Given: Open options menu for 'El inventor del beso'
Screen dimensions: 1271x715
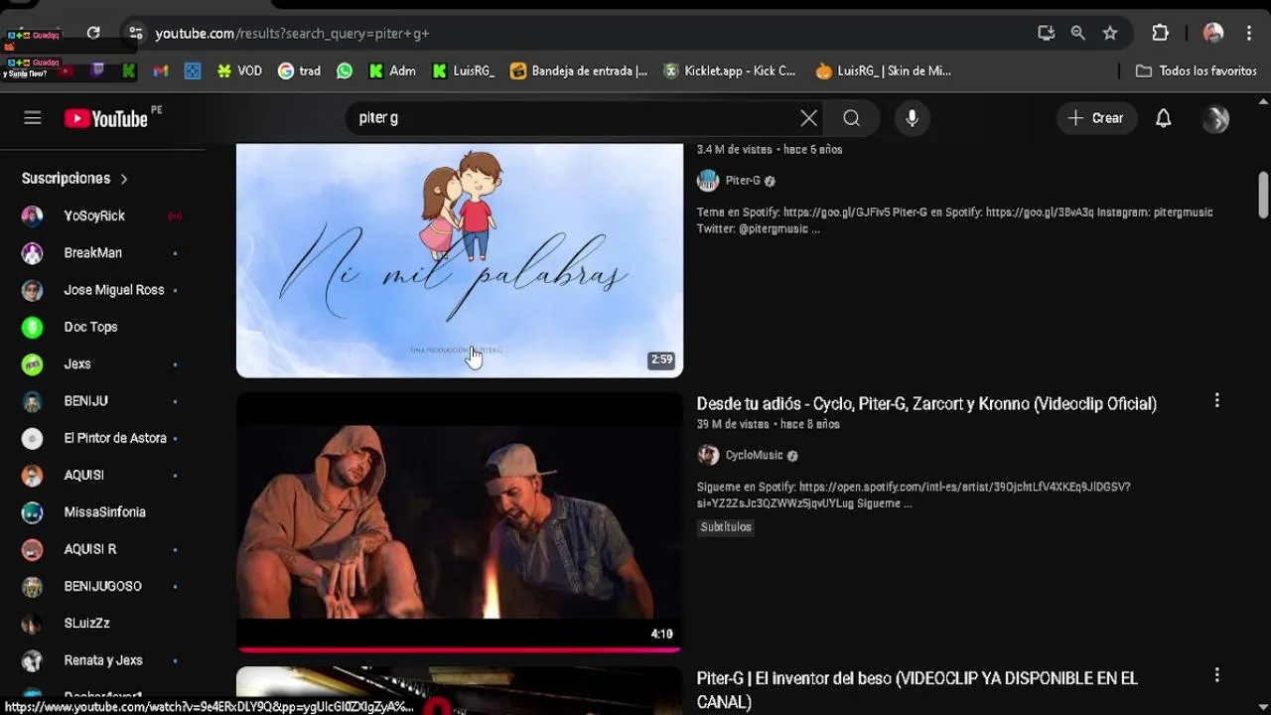Looking at the screenshot, I should 1216,675.
